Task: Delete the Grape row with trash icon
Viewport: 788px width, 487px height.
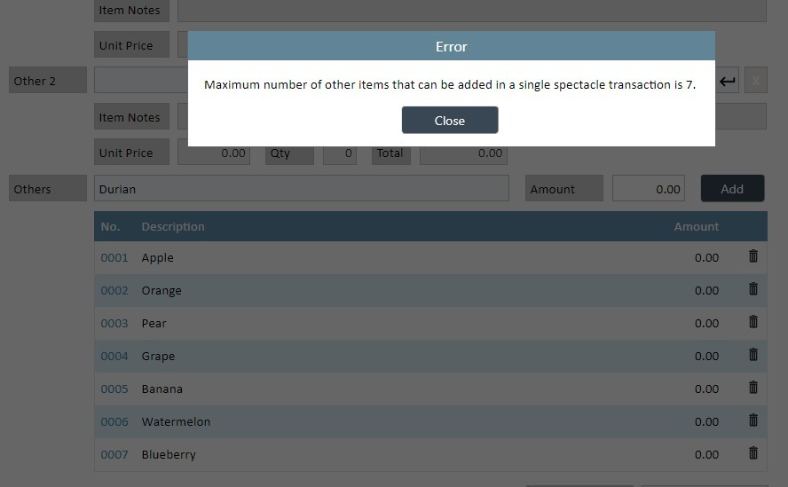Action: coord(753,354)
